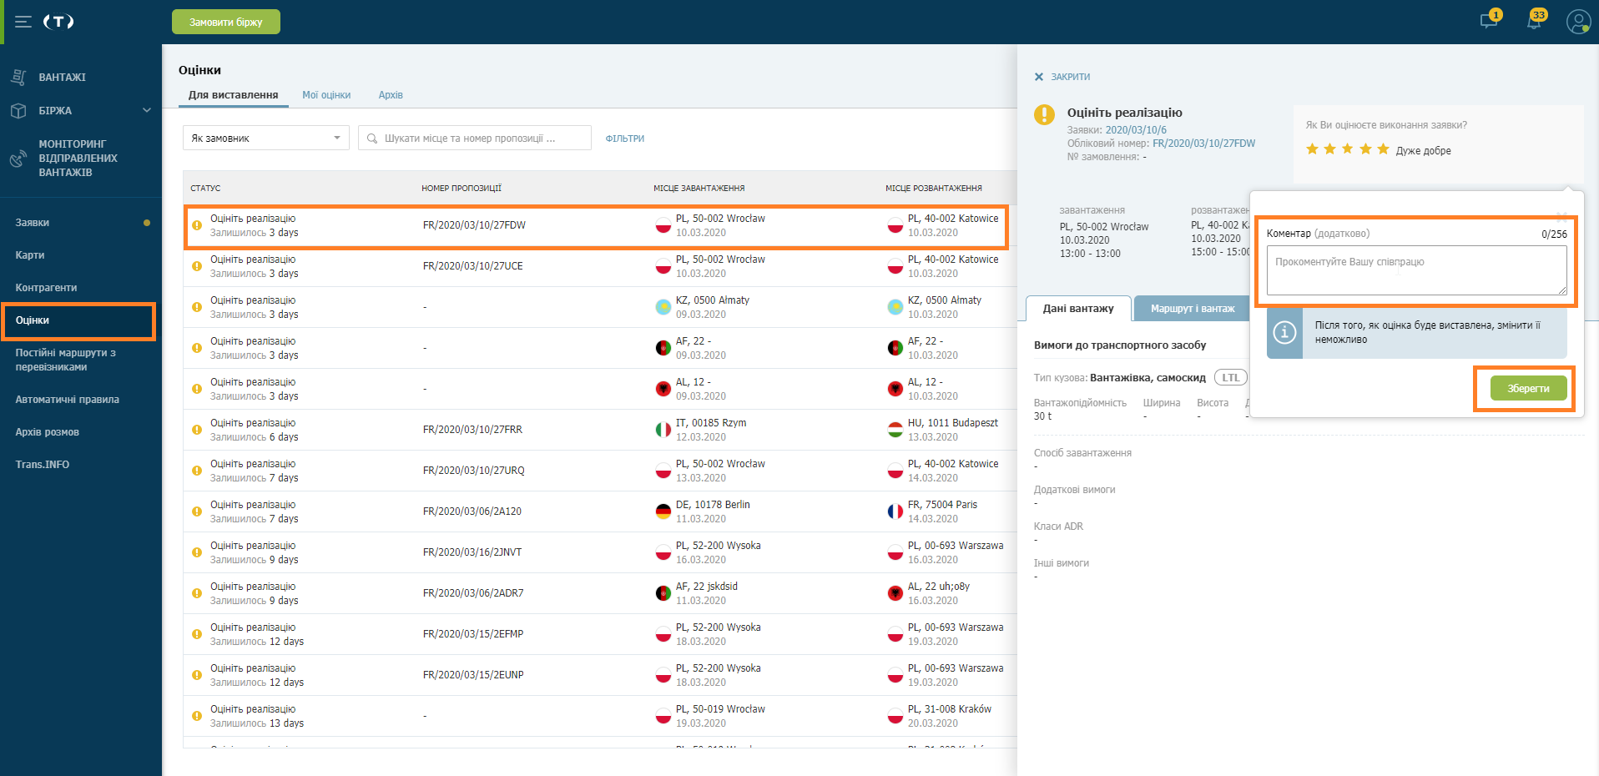The image size is (1599, 776).
Task: Switch to 'Для виставлення' tab
Action: pyautogui.click(x=234, y=95)
